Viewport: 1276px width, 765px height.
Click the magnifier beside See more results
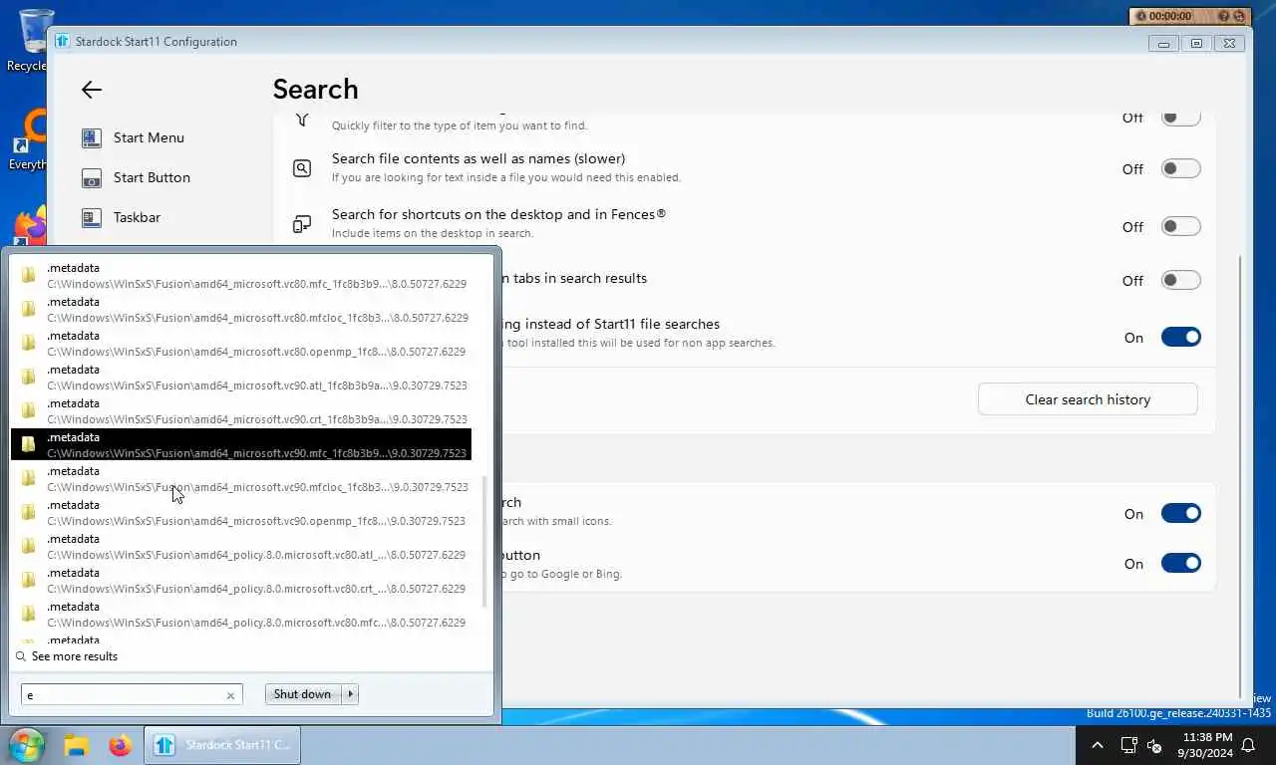click(21, 656)
